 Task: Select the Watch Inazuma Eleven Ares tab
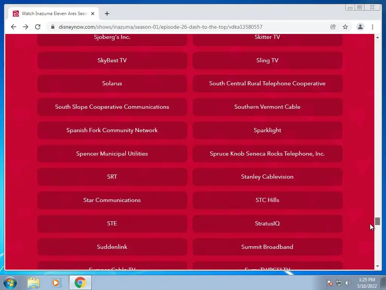pyautogui.click(x=54, y=14)
